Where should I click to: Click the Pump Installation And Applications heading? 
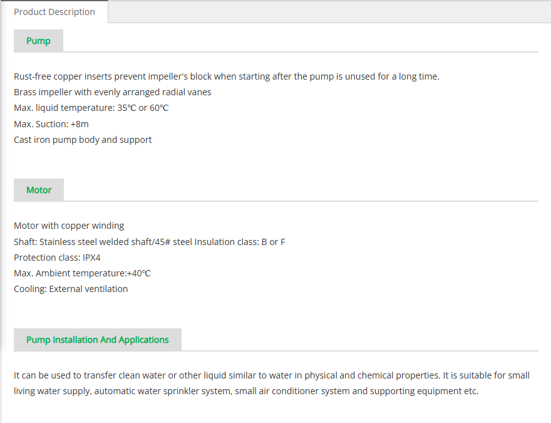click(97, 340)
